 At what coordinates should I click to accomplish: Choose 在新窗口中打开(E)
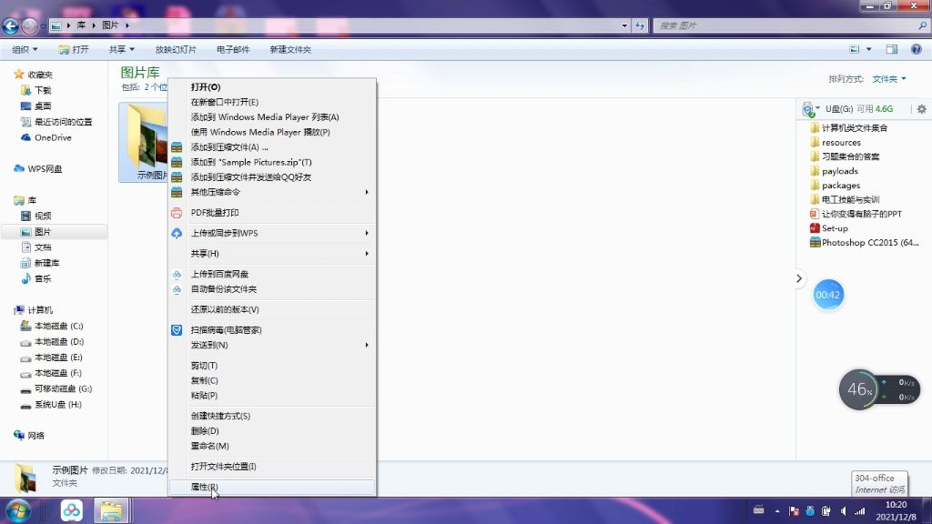tap(272, 102)
